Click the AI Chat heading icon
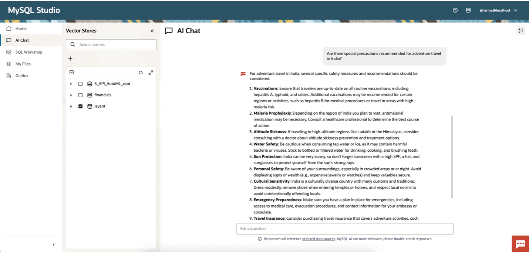 point(169,31)
